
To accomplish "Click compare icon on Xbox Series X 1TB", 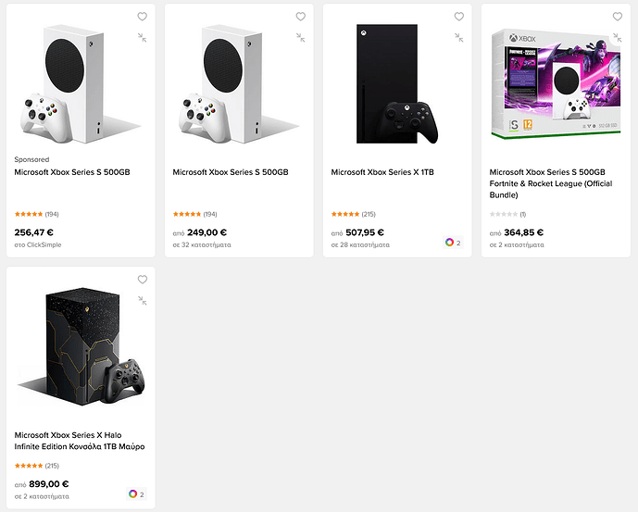I will click(458, 37).
